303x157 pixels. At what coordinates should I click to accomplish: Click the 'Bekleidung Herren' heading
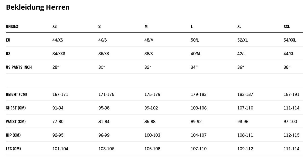click(x=38, y=7)
